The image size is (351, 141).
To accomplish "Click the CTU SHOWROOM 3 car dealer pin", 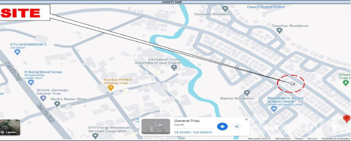I will (x=17, y=52).
